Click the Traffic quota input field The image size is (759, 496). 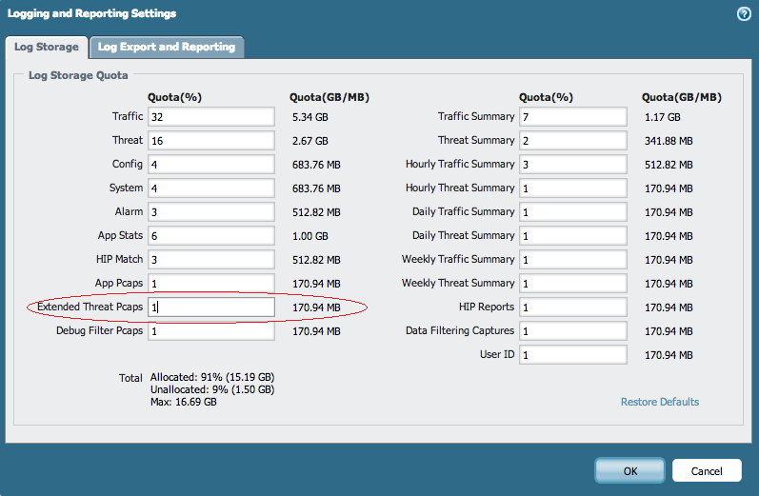tap(210, 116)
